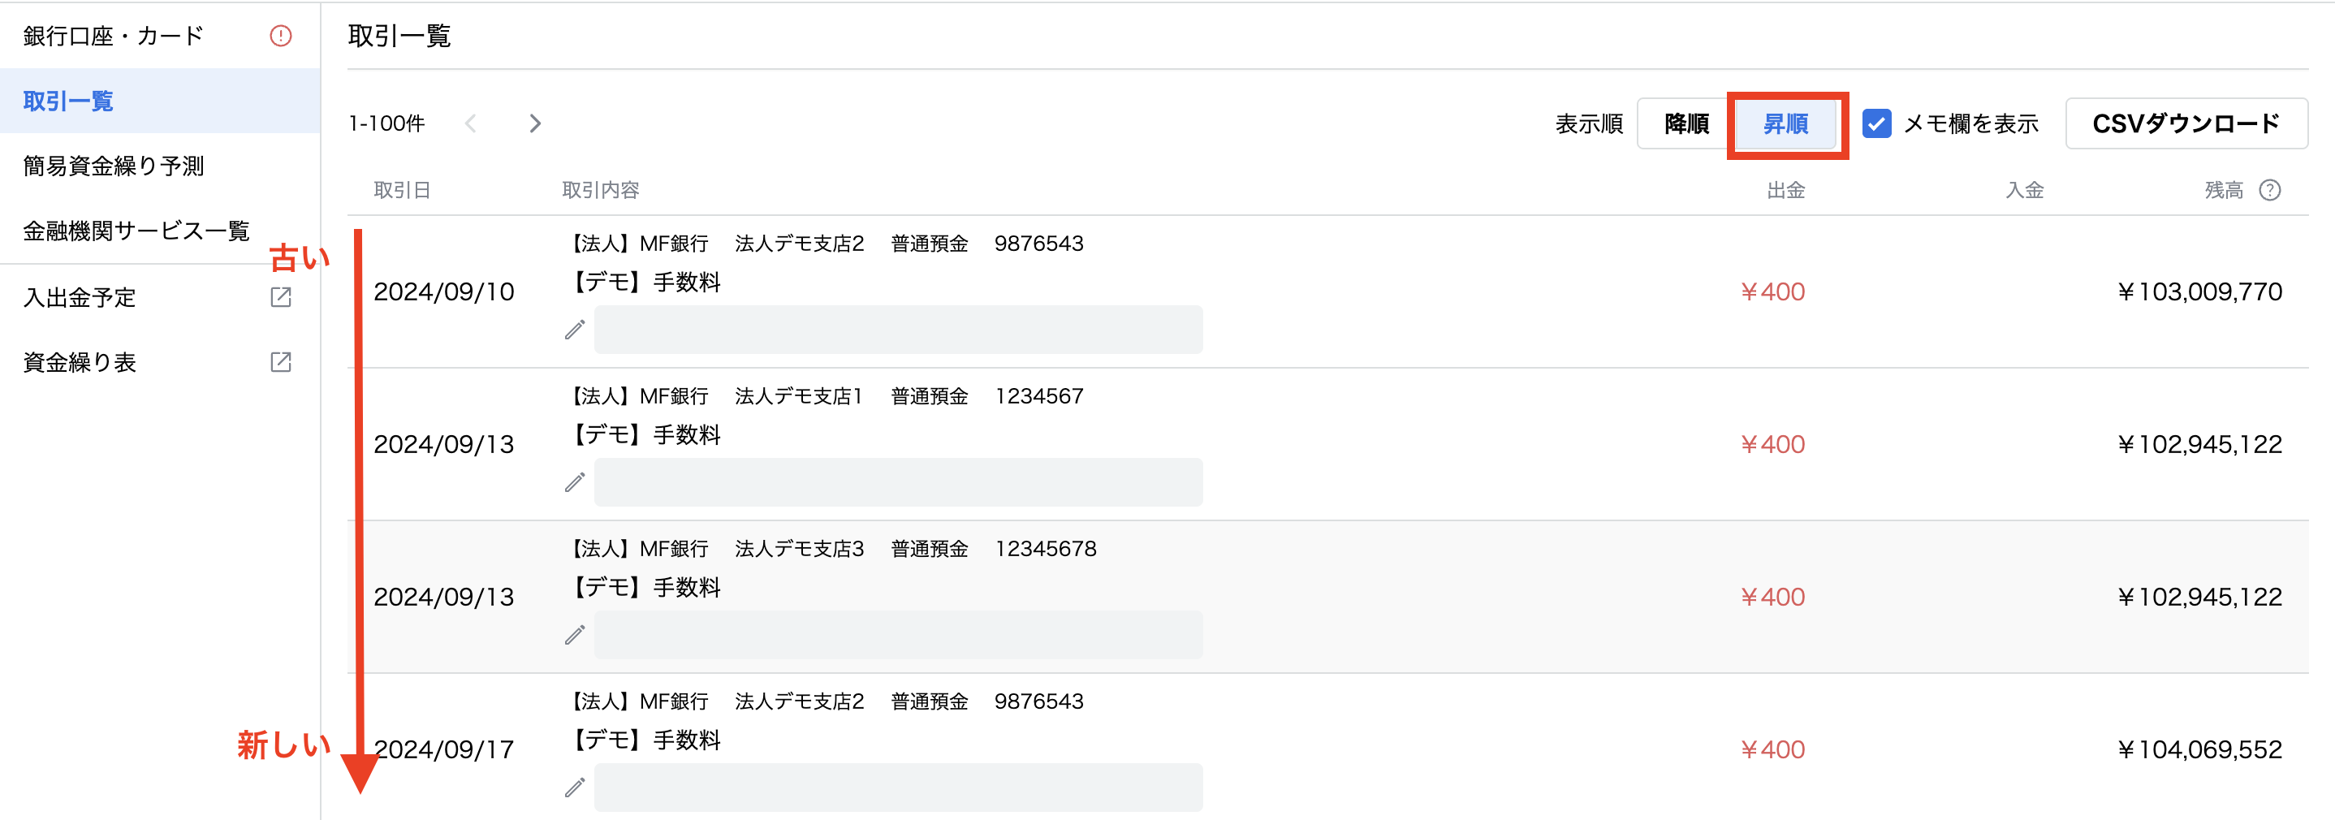
Task: Edit memo pencil for 法人デモ支店1 transaction
Action: pyautogui.click(x=575, y=482)
